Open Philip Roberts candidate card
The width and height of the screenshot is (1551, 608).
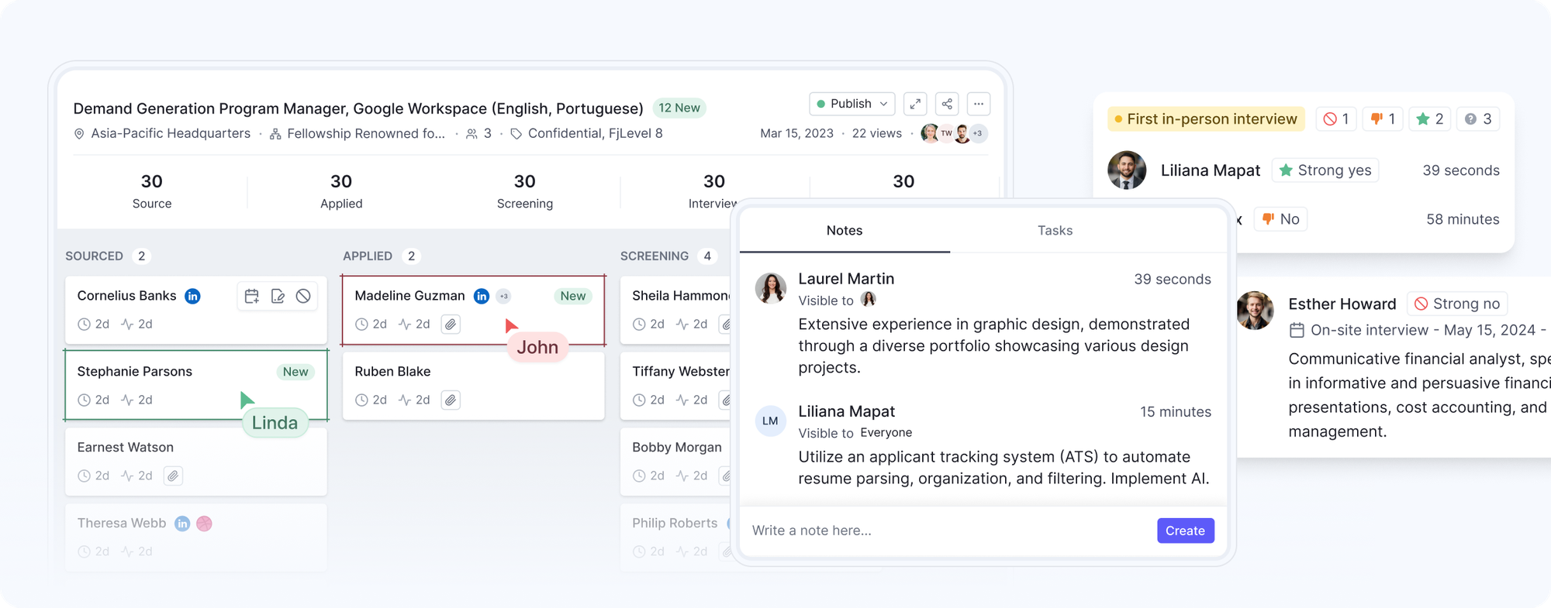(676, 538)
